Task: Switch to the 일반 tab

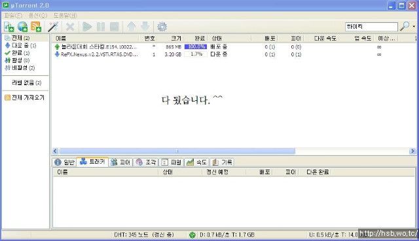Action: coord(65,162)
